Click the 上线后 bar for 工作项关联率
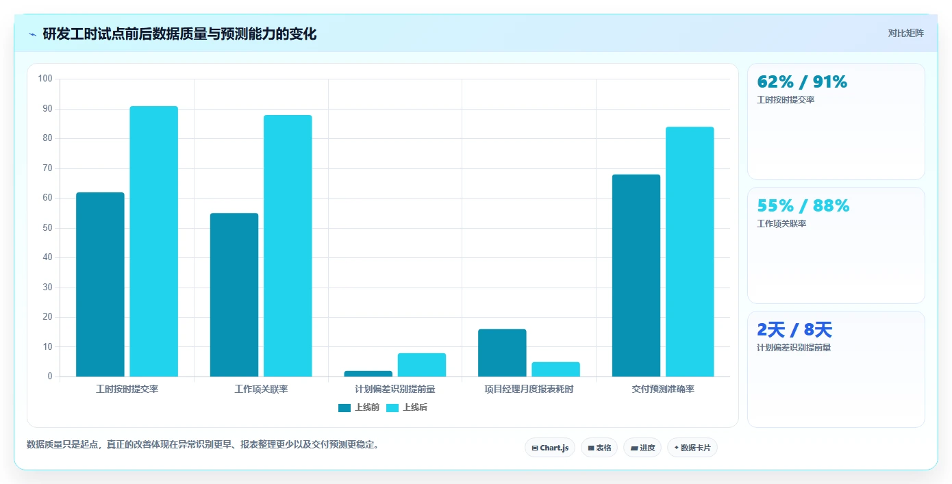 point(288,246)
